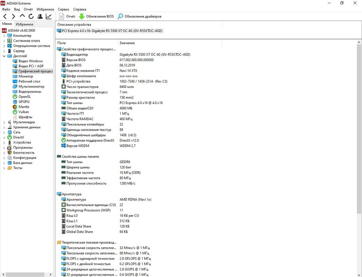This screenshot has width=362, height=277.
Task: Select Графический процессор tree item
Action: coord(32,71)
